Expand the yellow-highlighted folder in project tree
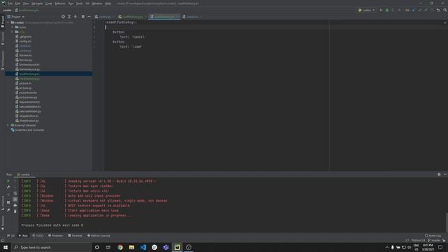 pos(13,31)
